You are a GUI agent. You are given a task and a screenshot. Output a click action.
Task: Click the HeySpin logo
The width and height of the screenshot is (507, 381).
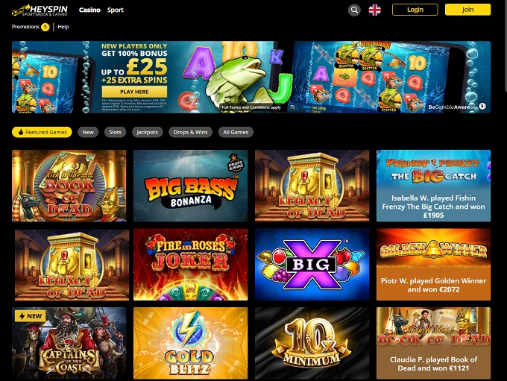tap(40, 10)
